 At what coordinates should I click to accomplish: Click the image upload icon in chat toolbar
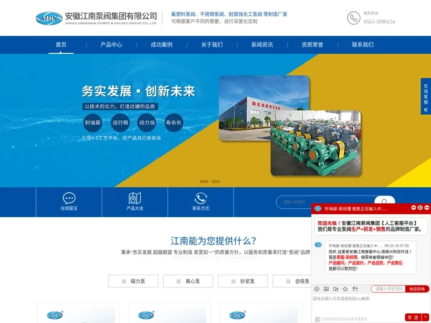pos(326,289)
